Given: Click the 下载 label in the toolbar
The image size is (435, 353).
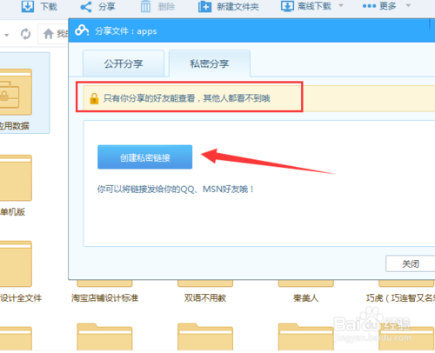Looking at the screenshot, I should coord(49,6).
